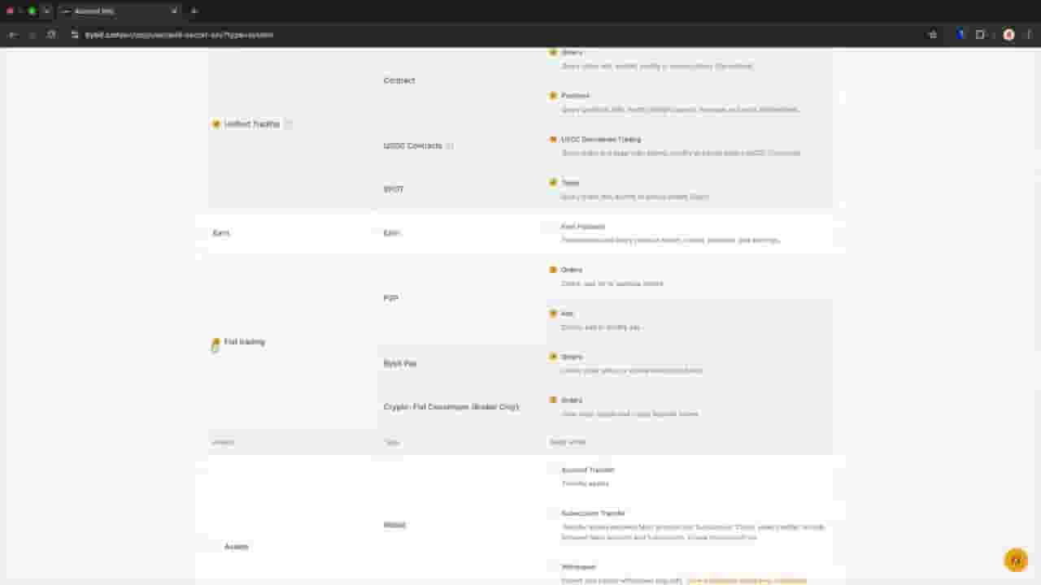
Task: Open the Chrome three-dot menu
Action: pos(1029,35)
